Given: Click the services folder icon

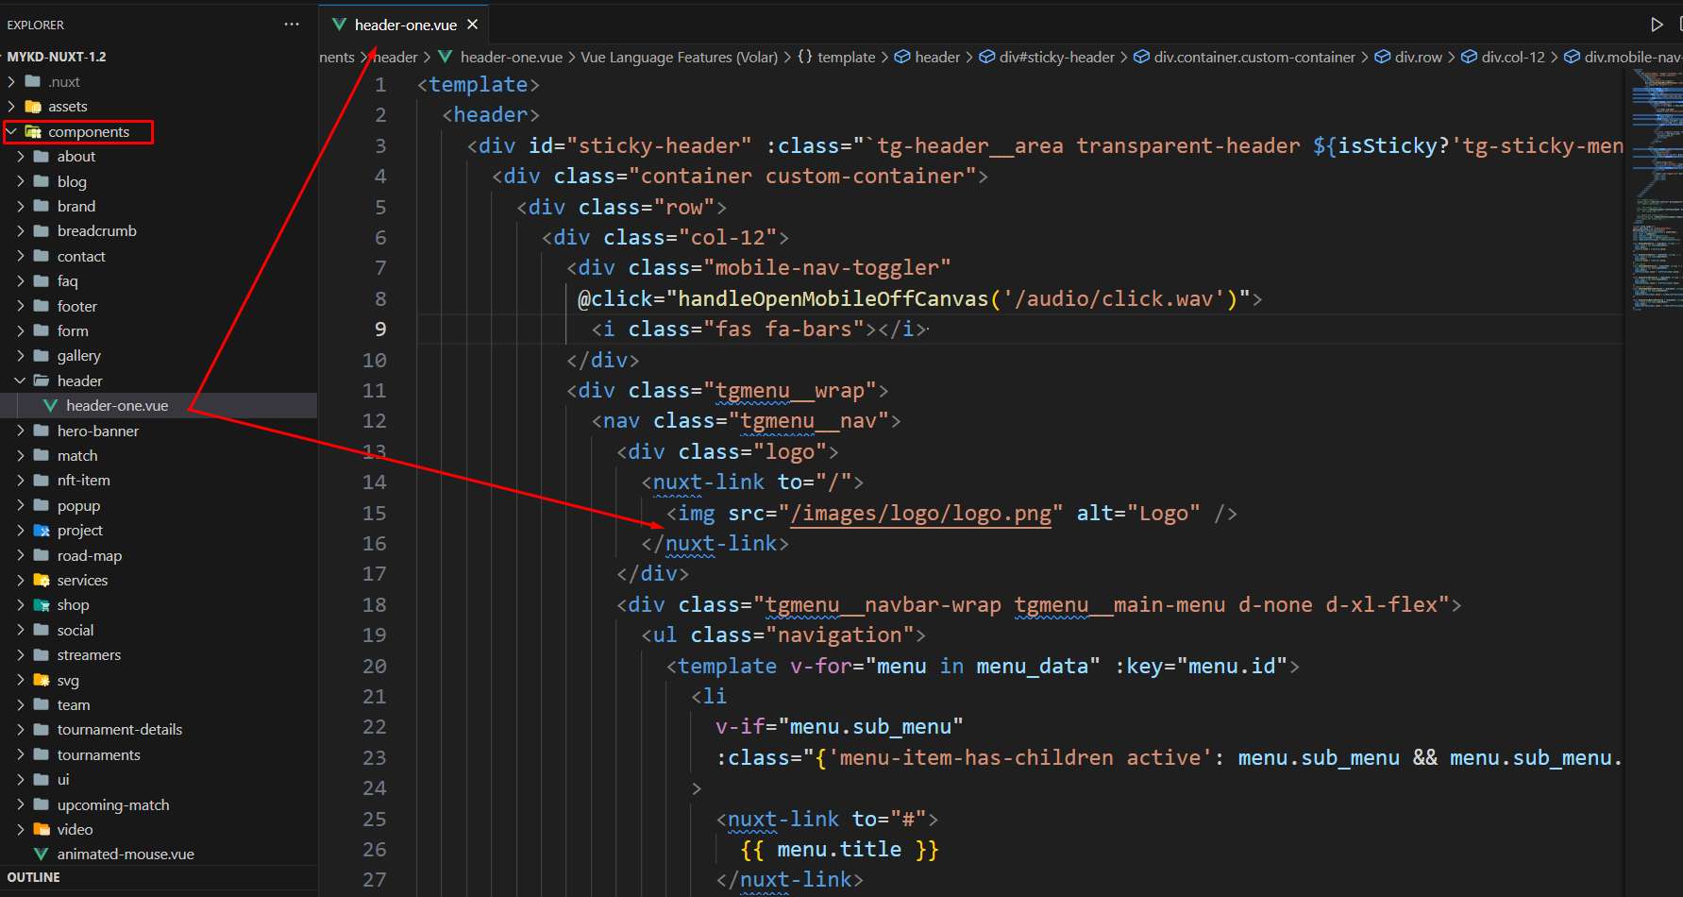Looking at the screenshot, I should click(42, 581).
